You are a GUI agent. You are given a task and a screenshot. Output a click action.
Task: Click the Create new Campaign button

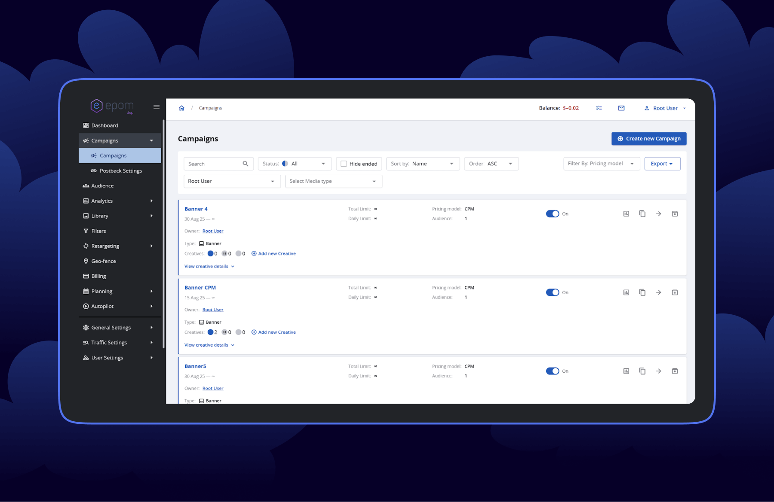pyautogui.click(x=648, y=139)
